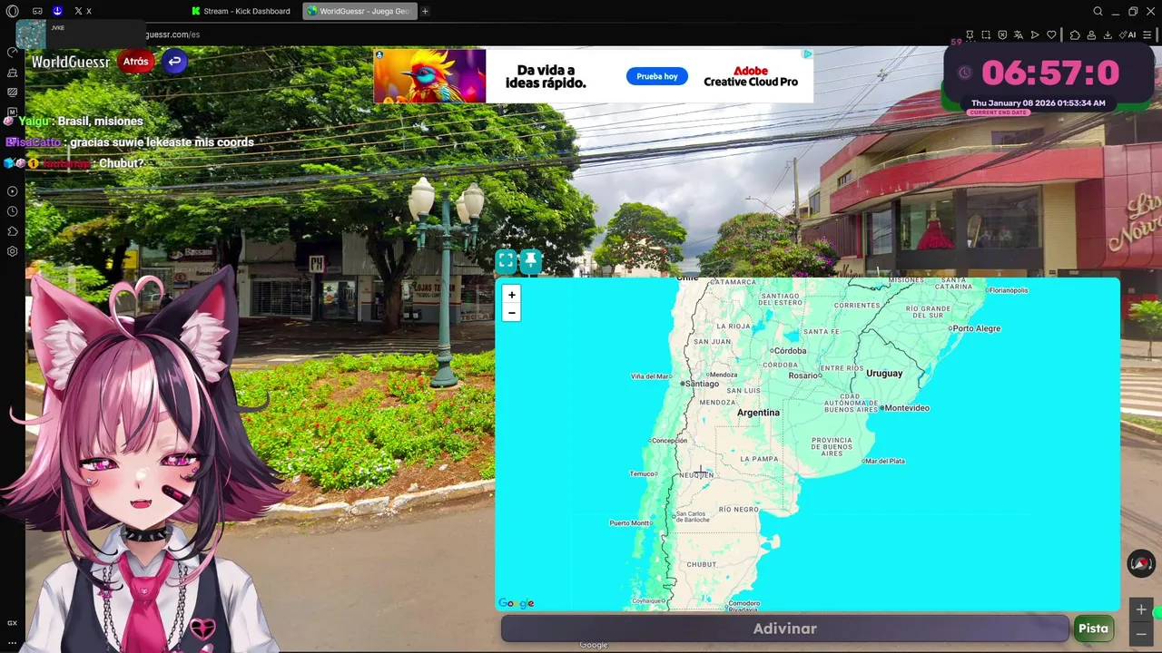Click the Google logo on the map
This screenshot has height=653, width=1162.
(517, 603)
